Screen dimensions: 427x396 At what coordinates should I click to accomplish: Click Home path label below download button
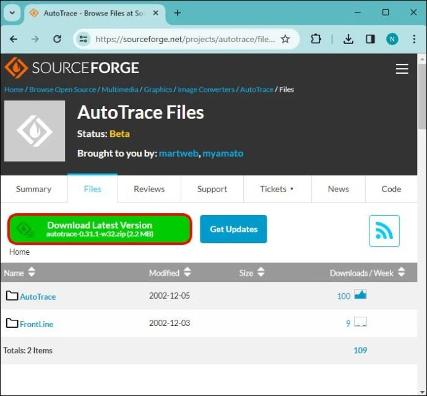(x=19, y=252)
